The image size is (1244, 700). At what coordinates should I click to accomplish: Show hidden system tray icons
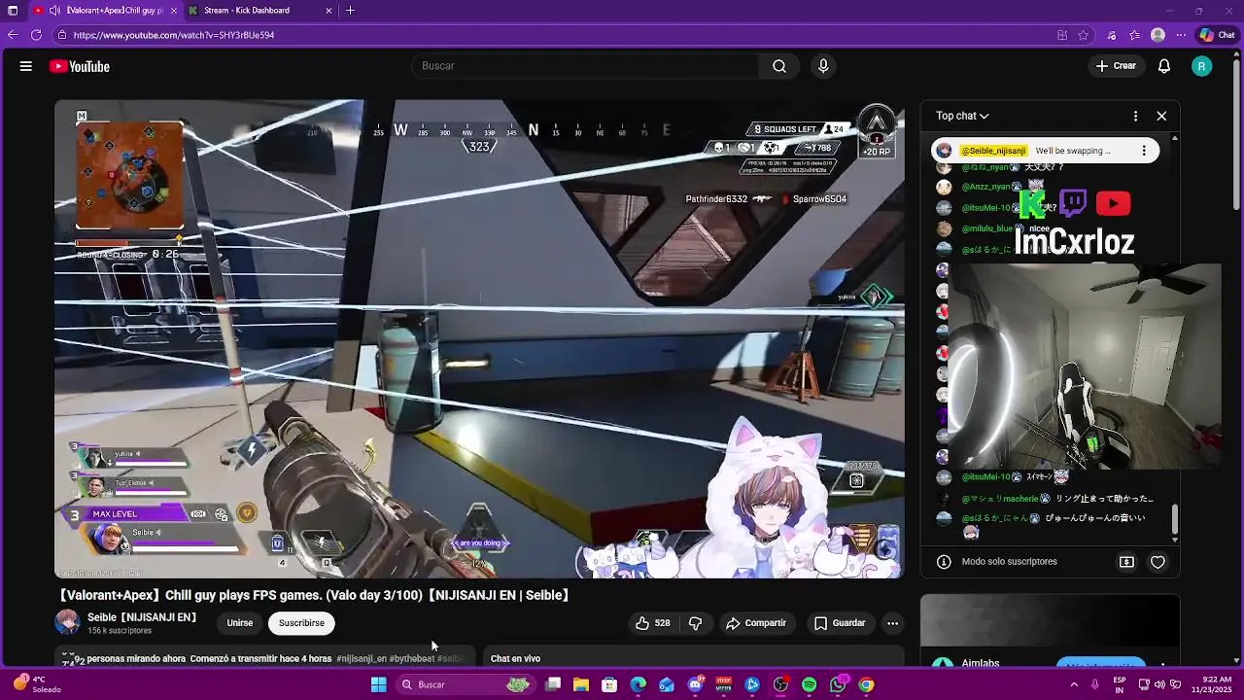pyautogui.click(x=1074, y=685)
